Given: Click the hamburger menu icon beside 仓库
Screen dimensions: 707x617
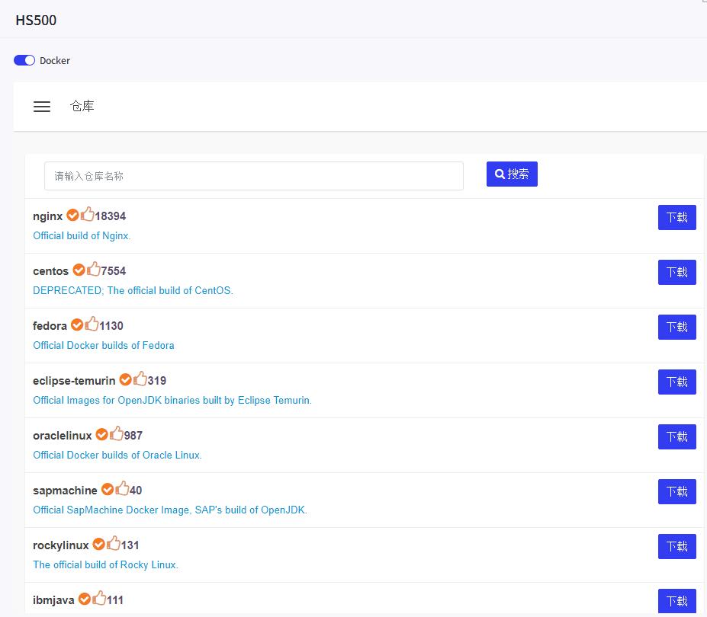Looking at the screenshot, I should click(x=42, y=107).
